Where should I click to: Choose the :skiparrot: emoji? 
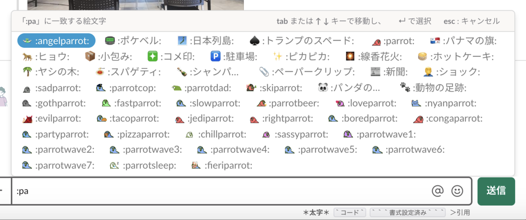click(x=274, y=88)
